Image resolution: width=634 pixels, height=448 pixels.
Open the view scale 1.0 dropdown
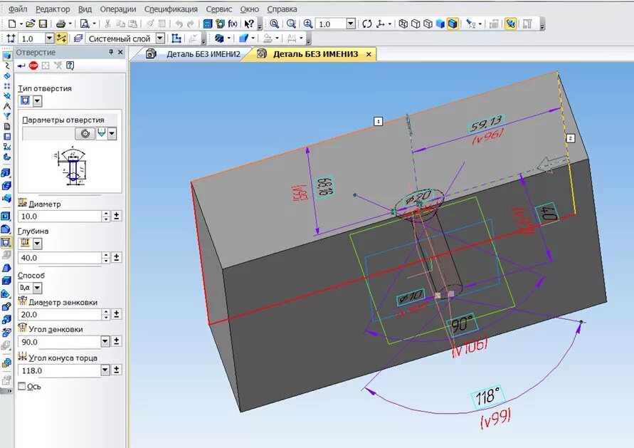(x=351, y=24)
